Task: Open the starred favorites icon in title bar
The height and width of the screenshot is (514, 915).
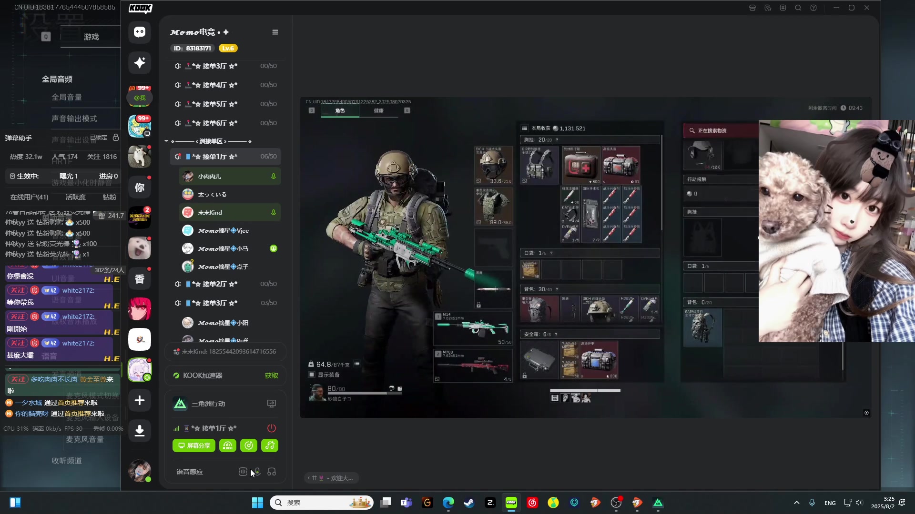Action: [768, 8]
